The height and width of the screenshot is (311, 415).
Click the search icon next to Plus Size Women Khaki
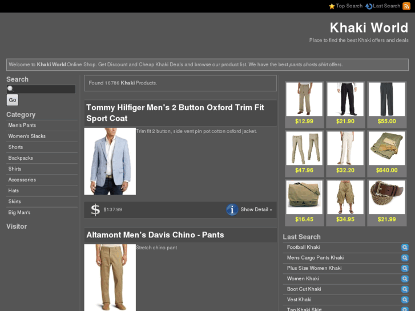coord(405,268)
